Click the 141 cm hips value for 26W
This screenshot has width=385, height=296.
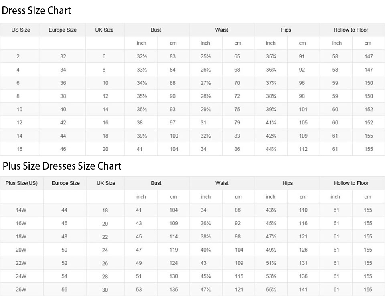click(303, 289)
